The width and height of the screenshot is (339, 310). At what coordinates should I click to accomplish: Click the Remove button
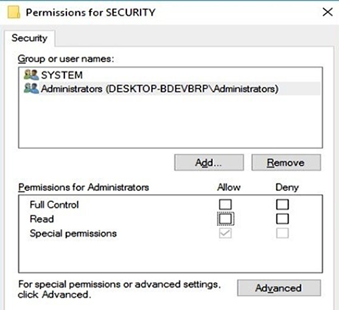pos(286,162)
